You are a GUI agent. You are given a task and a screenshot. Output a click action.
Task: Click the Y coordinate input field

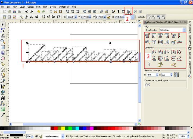(85, 17)
